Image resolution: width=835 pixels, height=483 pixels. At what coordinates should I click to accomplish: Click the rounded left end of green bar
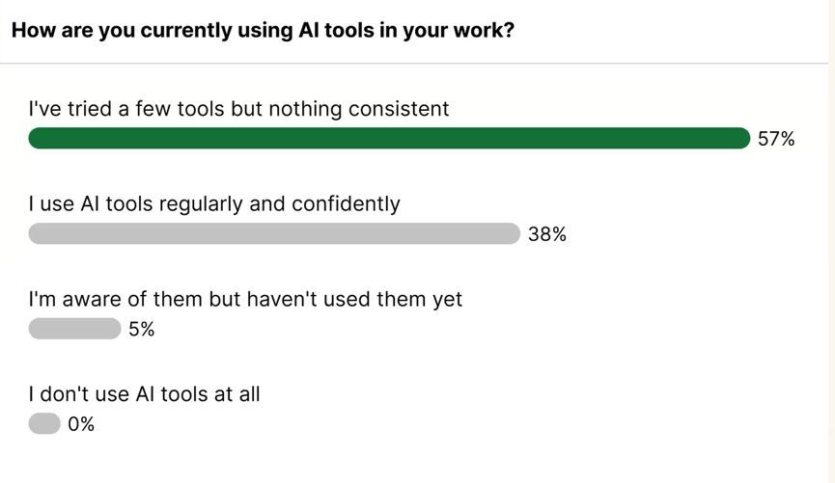coord(37,139)
